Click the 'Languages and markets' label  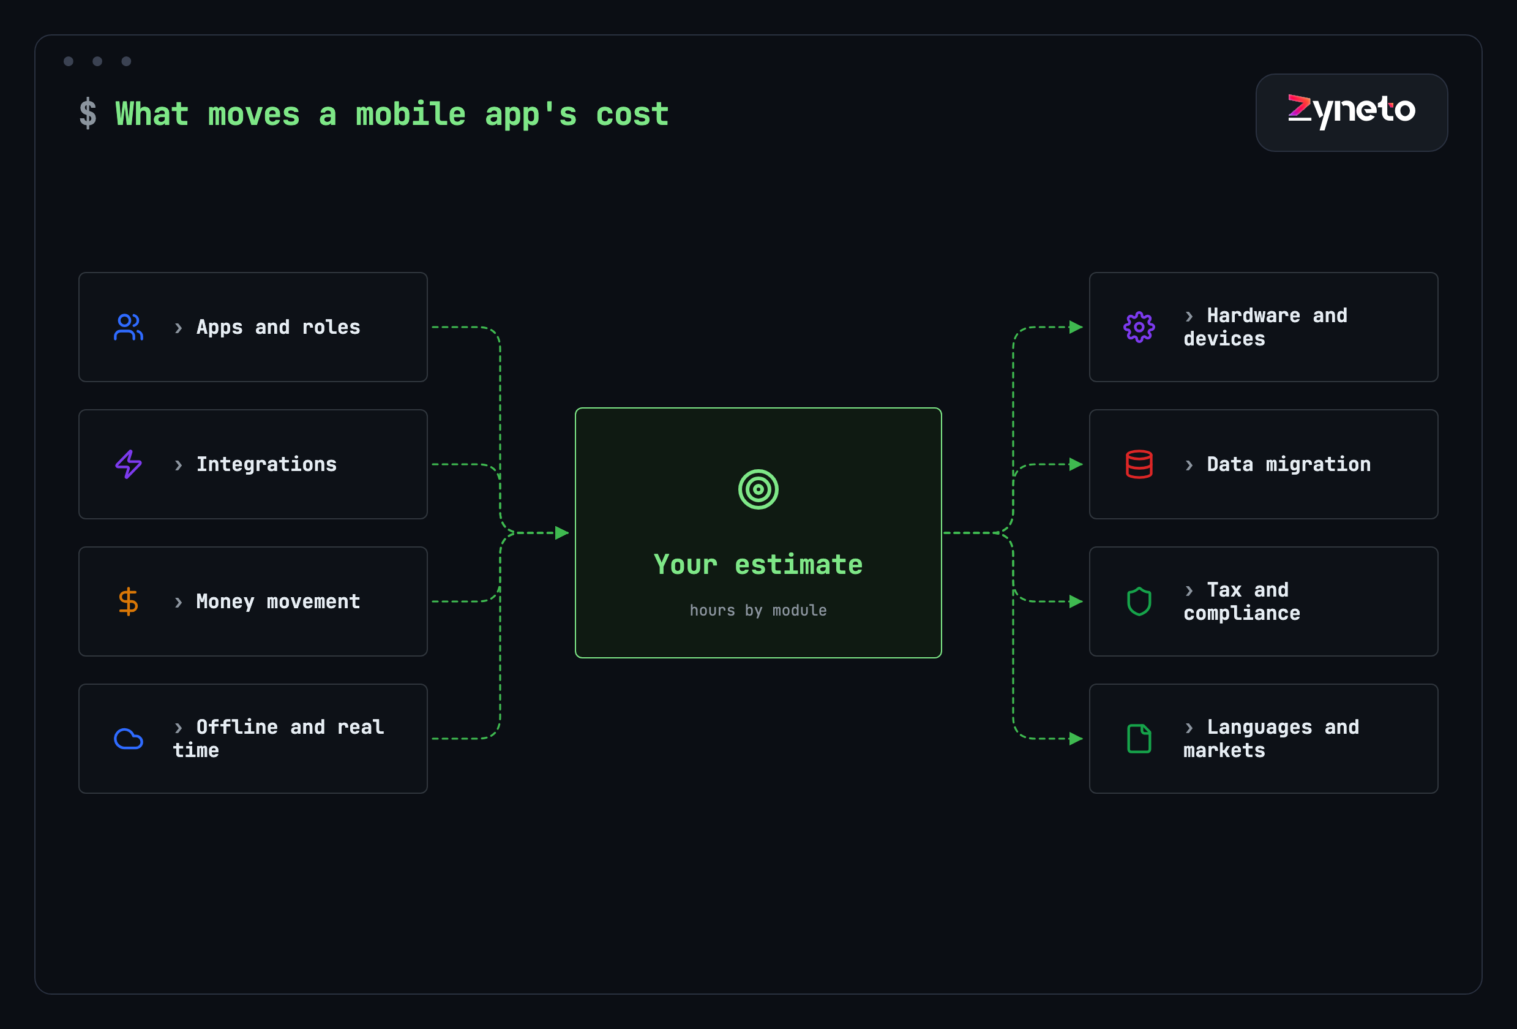coord(1272,739)
